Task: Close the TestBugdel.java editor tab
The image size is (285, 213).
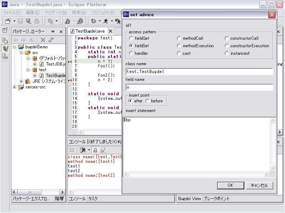Action: pyautogui.click(x=110, y=31)
